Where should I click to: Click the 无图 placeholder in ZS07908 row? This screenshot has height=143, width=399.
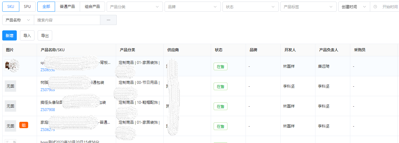(10, 106)
